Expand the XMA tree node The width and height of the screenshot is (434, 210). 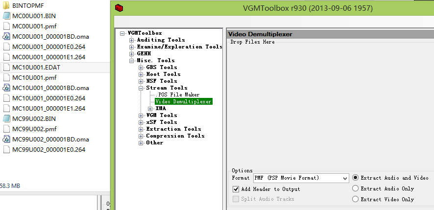pyautogui.click(x=150, y=109)
